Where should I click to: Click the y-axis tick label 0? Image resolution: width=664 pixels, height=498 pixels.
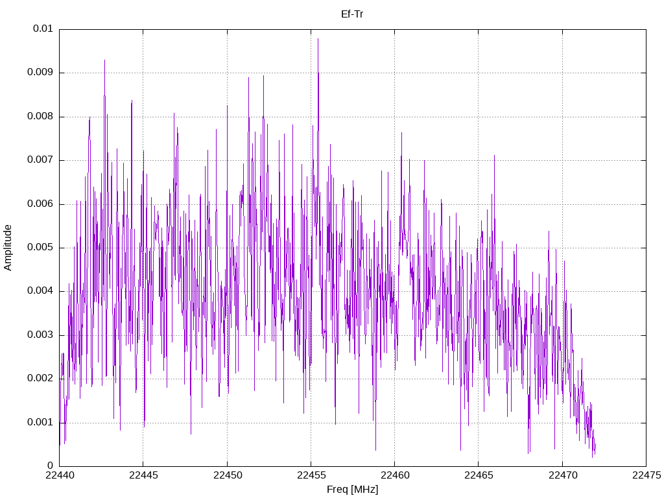tap(51, 466)
